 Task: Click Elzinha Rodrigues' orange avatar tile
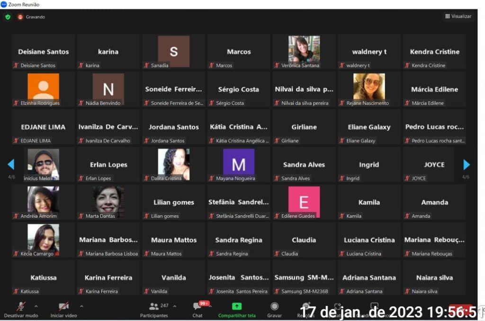click(x=43, y=87)
